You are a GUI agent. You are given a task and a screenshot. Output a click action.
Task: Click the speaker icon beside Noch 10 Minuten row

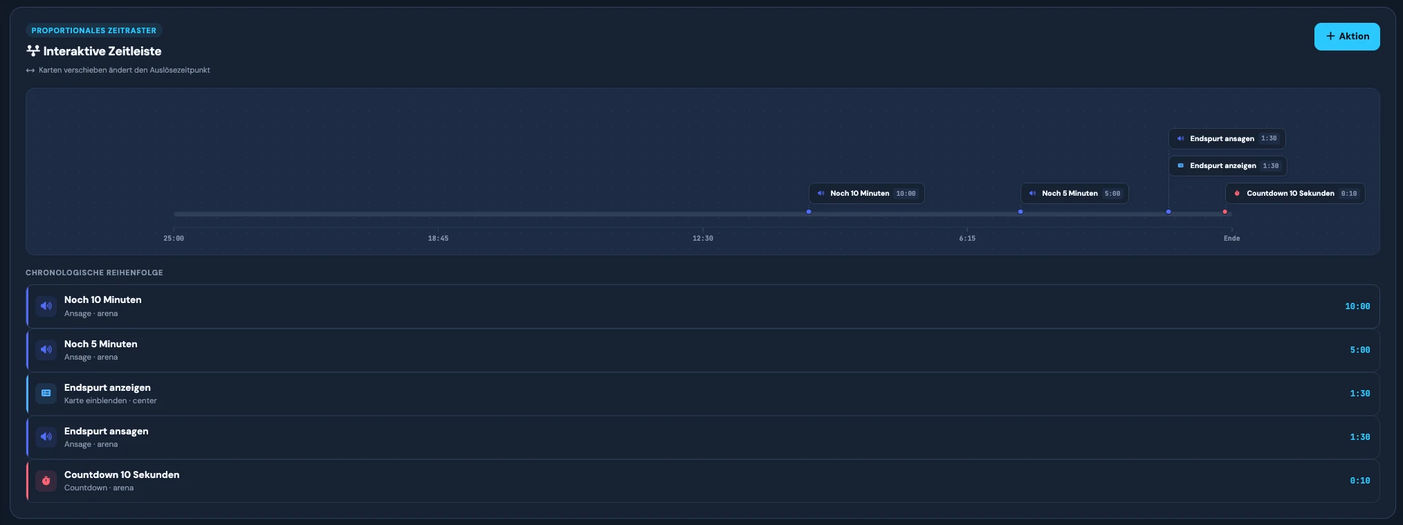tap(46, 306)
